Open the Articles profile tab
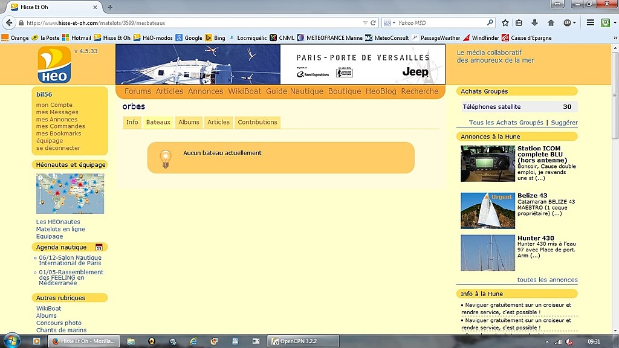The image size is (619, 348). (218, 122)
